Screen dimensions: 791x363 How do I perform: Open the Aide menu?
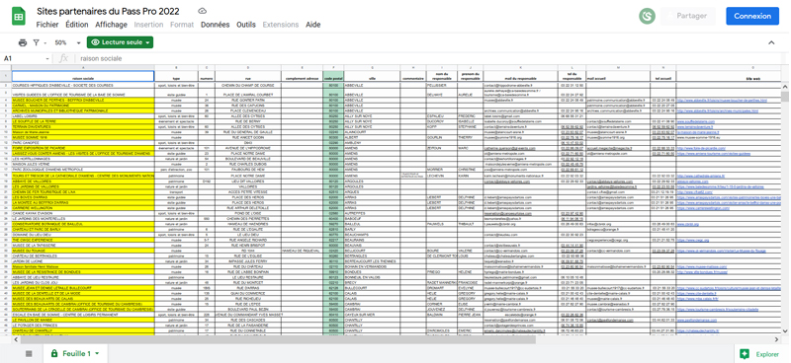tap(313, 25)
